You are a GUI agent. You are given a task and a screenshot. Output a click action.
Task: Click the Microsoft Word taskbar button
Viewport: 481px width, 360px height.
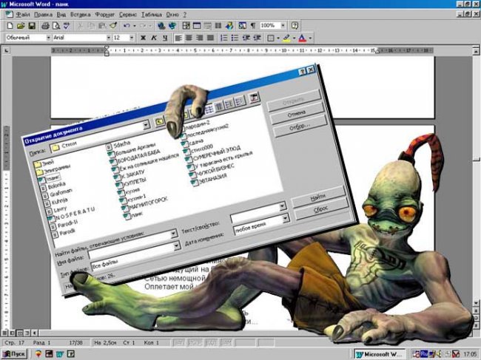[380, 355]
